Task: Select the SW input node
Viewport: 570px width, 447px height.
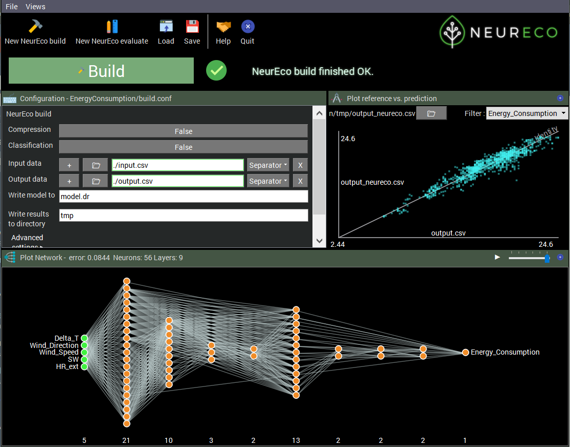Action: point(84,359)
